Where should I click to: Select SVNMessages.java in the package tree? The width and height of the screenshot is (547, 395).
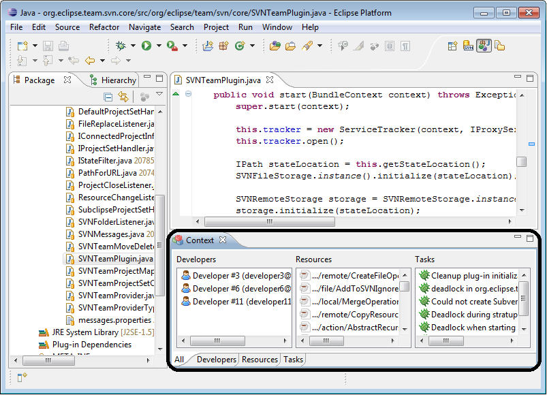[x=106, y=234]
